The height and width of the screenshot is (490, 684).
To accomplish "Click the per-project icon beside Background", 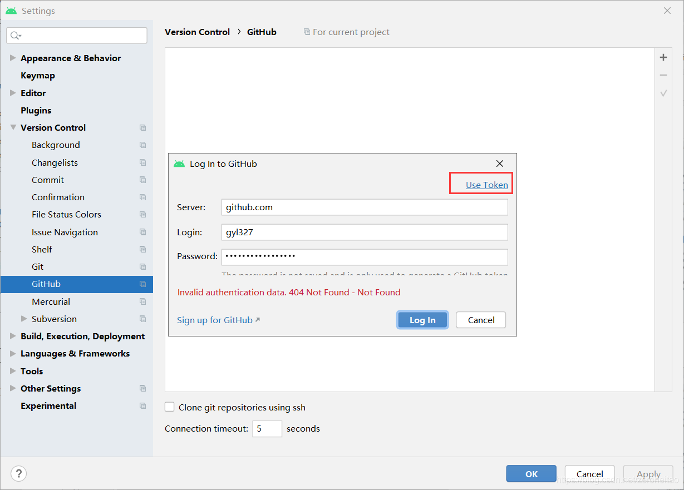I will pyautogui.click(x=142, y=145).
